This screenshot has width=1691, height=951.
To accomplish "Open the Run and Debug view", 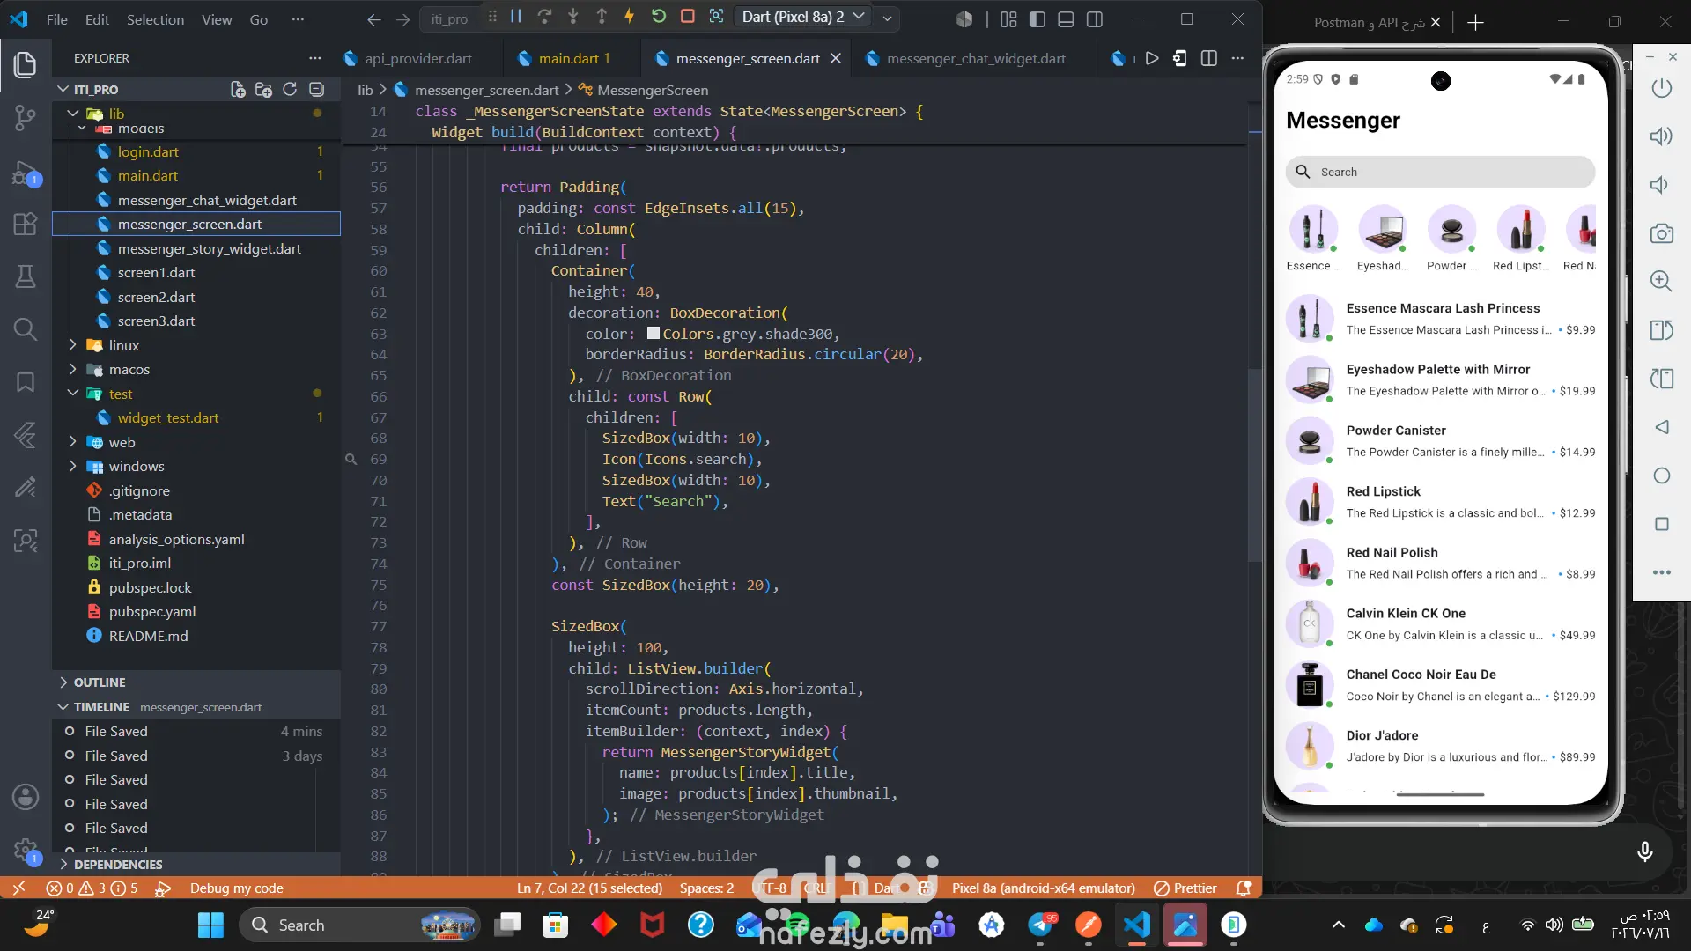I will pos(26,173).
